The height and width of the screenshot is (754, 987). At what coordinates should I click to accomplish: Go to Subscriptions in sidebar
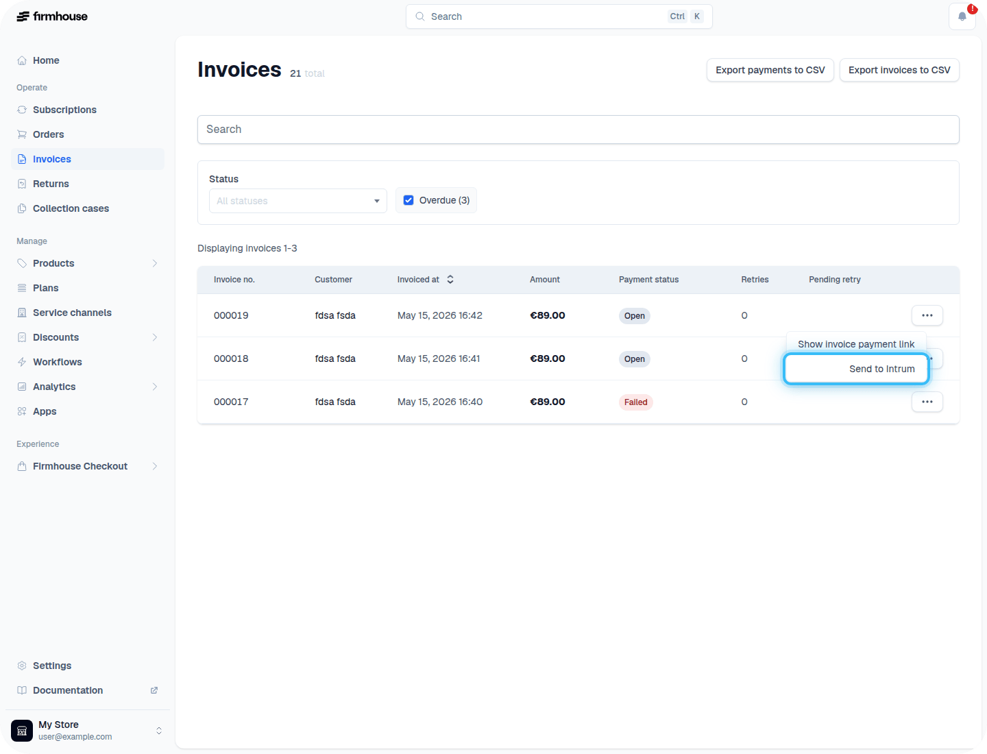(x=88, y=110)
